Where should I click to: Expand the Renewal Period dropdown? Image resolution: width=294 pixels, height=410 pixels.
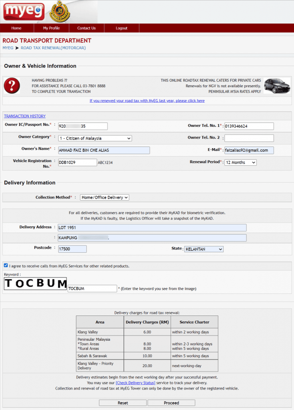pyautogui.click(x=240, y=163)
